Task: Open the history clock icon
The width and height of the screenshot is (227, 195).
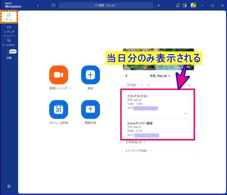Action: click(53, 5)
